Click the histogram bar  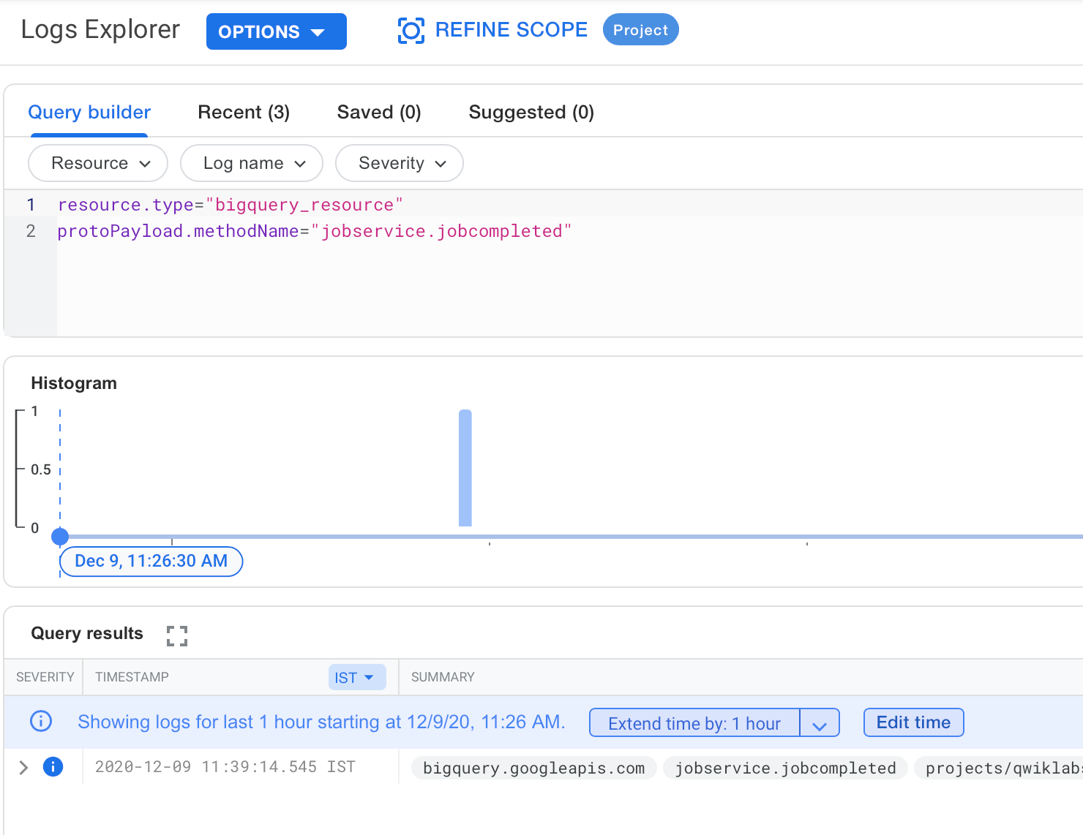(x=465, y=468)
